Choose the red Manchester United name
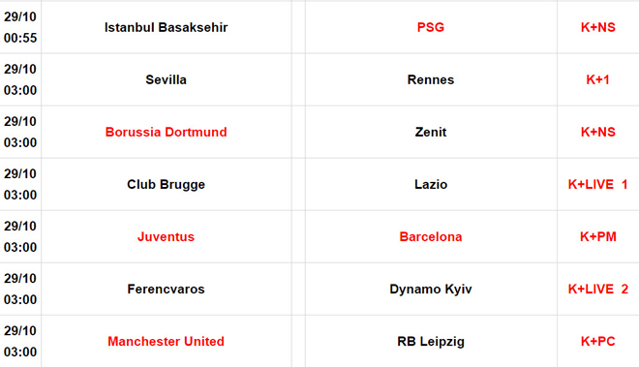Image resolution: width=639 pixels, height=367 pixels. [166, 341]
